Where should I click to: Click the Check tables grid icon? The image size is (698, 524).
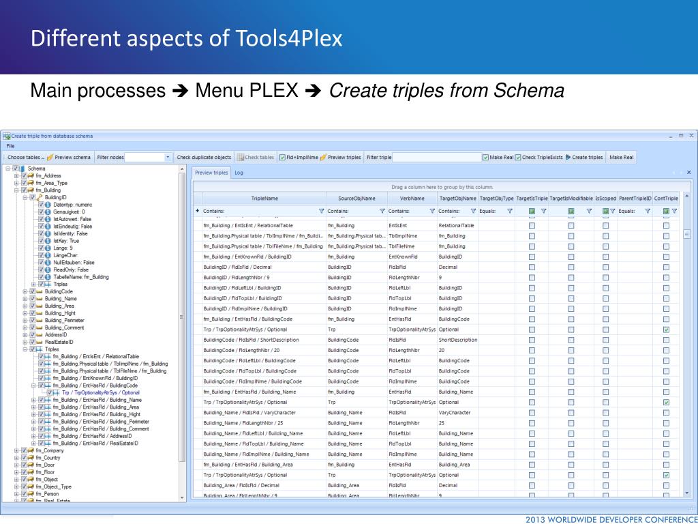click(x=241, y=158)
